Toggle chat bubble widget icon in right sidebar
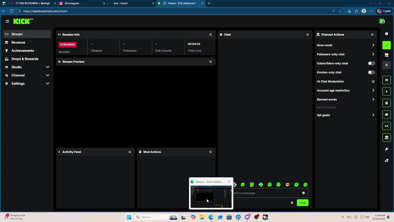The width and height of the screenshot is (394, 222). tap(387, 114)
